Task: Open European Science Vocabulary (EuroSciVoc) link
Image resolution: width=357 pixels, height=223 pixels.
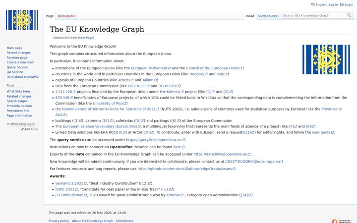Action: [x=98, y=126]
